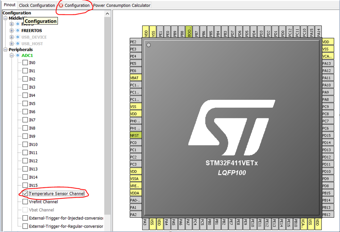The width and height of the screenshot is (340, 232).
Task: Check External-Trigger-for-Injected-conversion
Action: 25,218
